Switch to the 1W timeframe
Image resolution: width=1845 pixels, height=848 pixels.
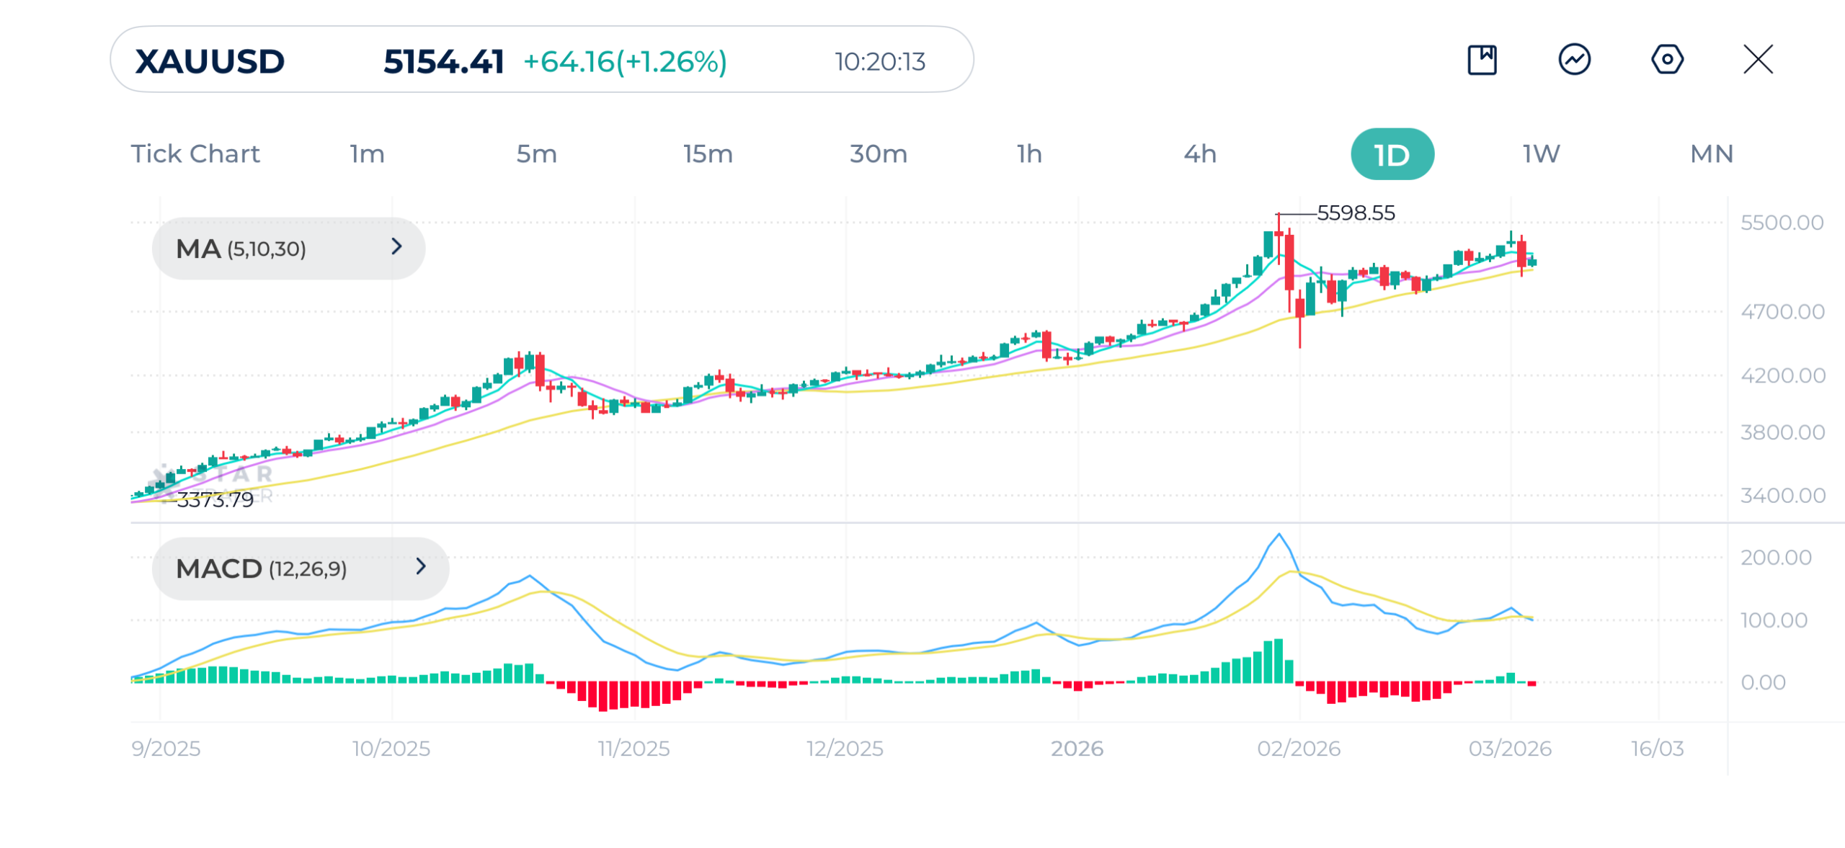[x=1542, y=153]
